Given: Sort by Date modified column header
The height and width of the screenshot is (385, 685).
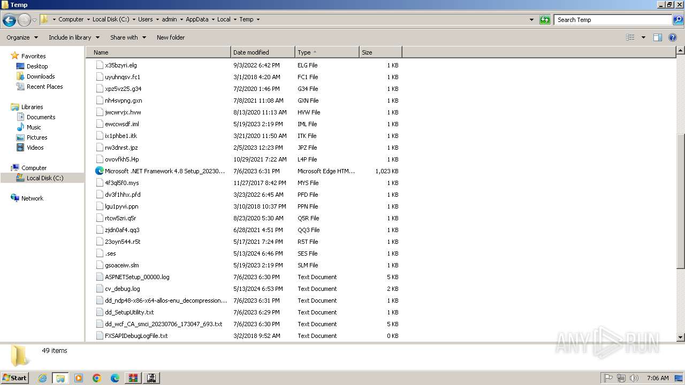Looking at the screenshot, I should tap(263, 52).
